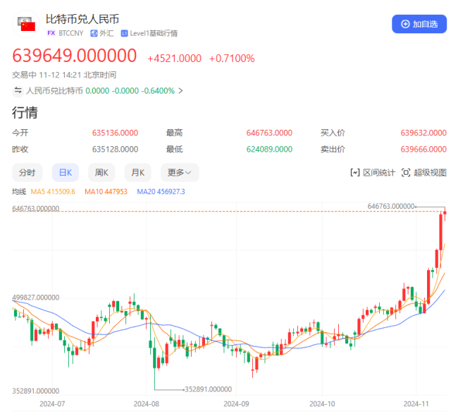Click the 最低 value 624089.0000
Image resolution: width=458 pixels, height=414 pixels.
point(269,149)
